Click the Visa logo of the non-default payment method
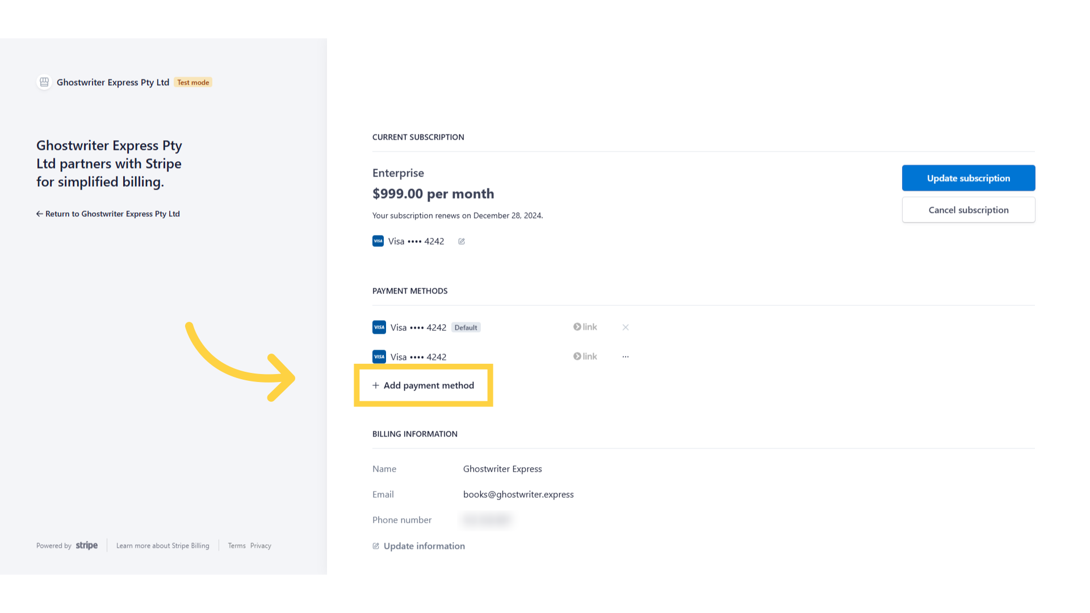The width and height of the screenshot is (1090, 613). pos(379,357)
